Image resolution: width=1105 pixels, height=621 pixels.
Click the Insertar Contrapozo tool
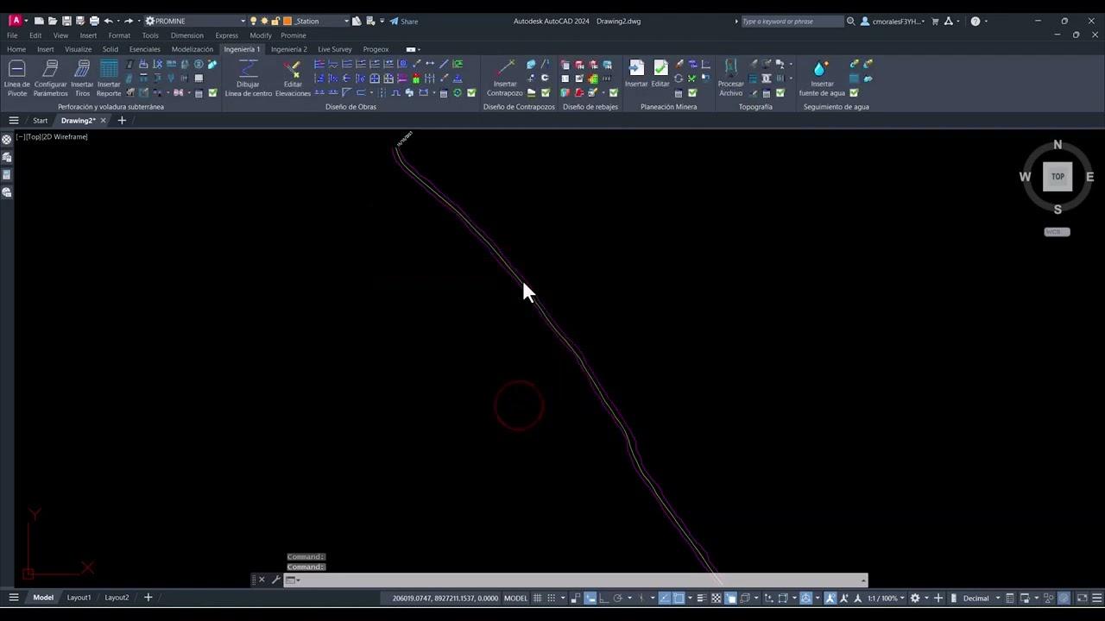click(505, 78)
